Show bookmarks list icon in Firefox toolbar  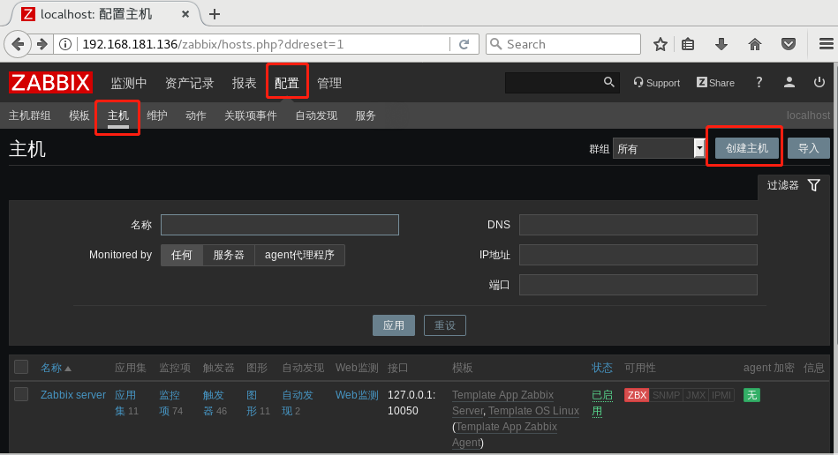[x=688, y=44]
